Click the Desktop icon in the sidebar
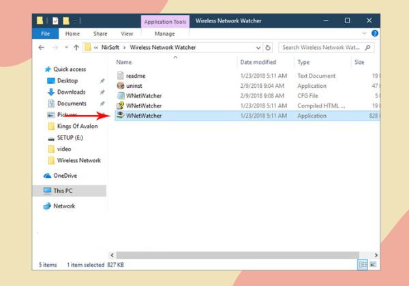Viewport: 409px width, 286px height. pyautogui.click(x=51, y=81)
